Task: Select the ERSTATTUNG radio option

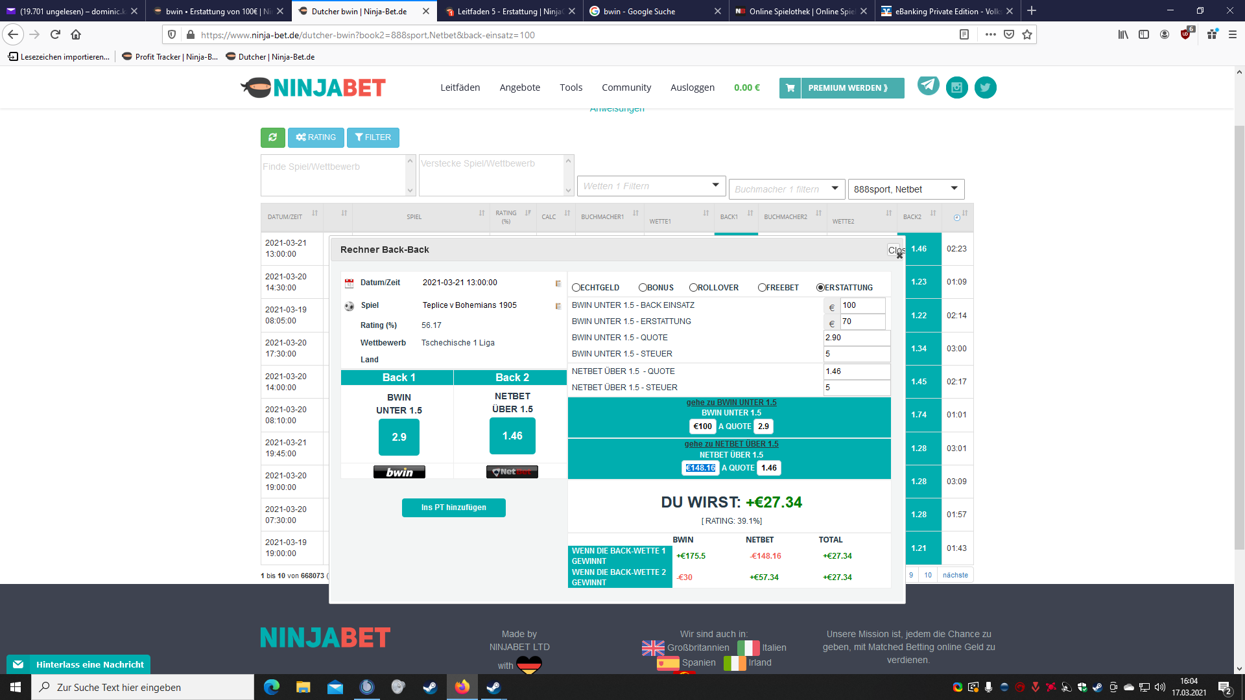Action: point(820,288)
